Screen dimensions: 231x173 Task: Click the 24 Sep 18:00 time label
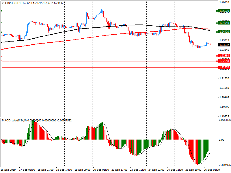click(x=175, y=170)
